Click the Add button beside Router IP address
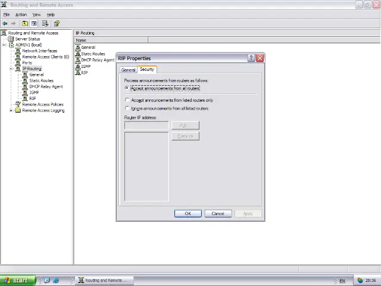This screenshot has width=381, height=286. [185, 125]
